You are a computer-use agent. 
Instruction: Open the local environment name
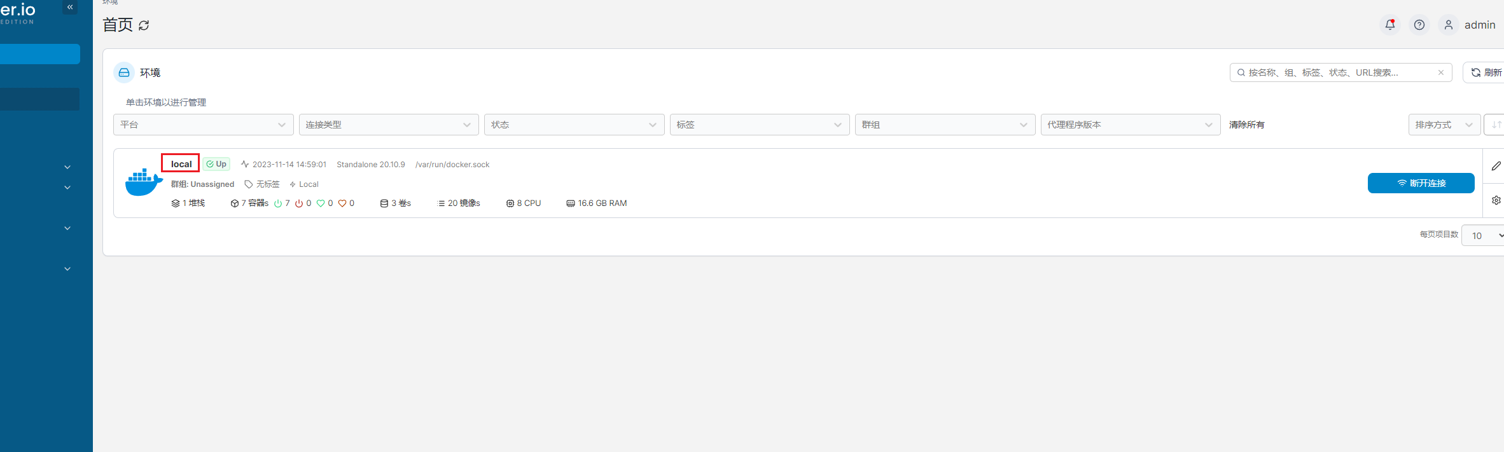(x=181, y=164)
